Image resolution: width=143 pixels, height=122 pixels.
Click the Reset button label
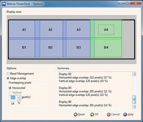pyautogui.click(x=81, y=114)
